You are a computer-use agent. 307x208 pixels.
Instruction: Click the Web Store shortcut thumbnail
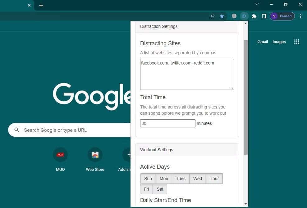(x=95, y=155)
